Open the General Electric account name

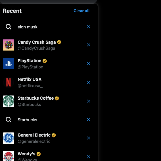click(x=34, y=135)
